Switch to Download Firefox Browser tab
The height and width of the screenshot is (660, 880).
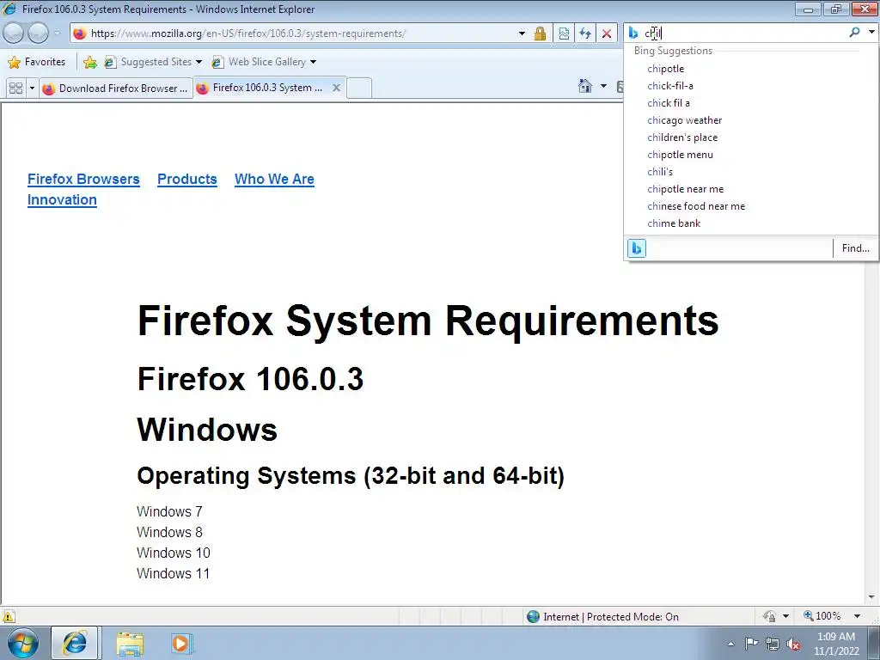(x=116, y=89)
